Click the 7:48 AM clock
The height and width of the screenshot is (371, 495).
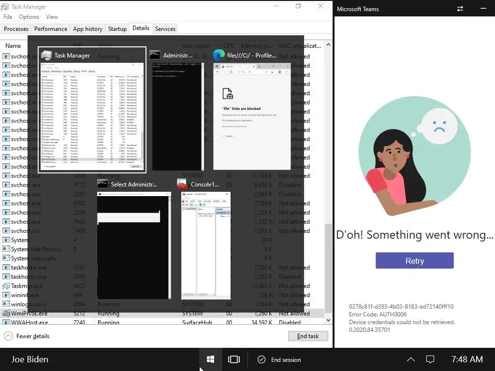click(x=467, y=359)
